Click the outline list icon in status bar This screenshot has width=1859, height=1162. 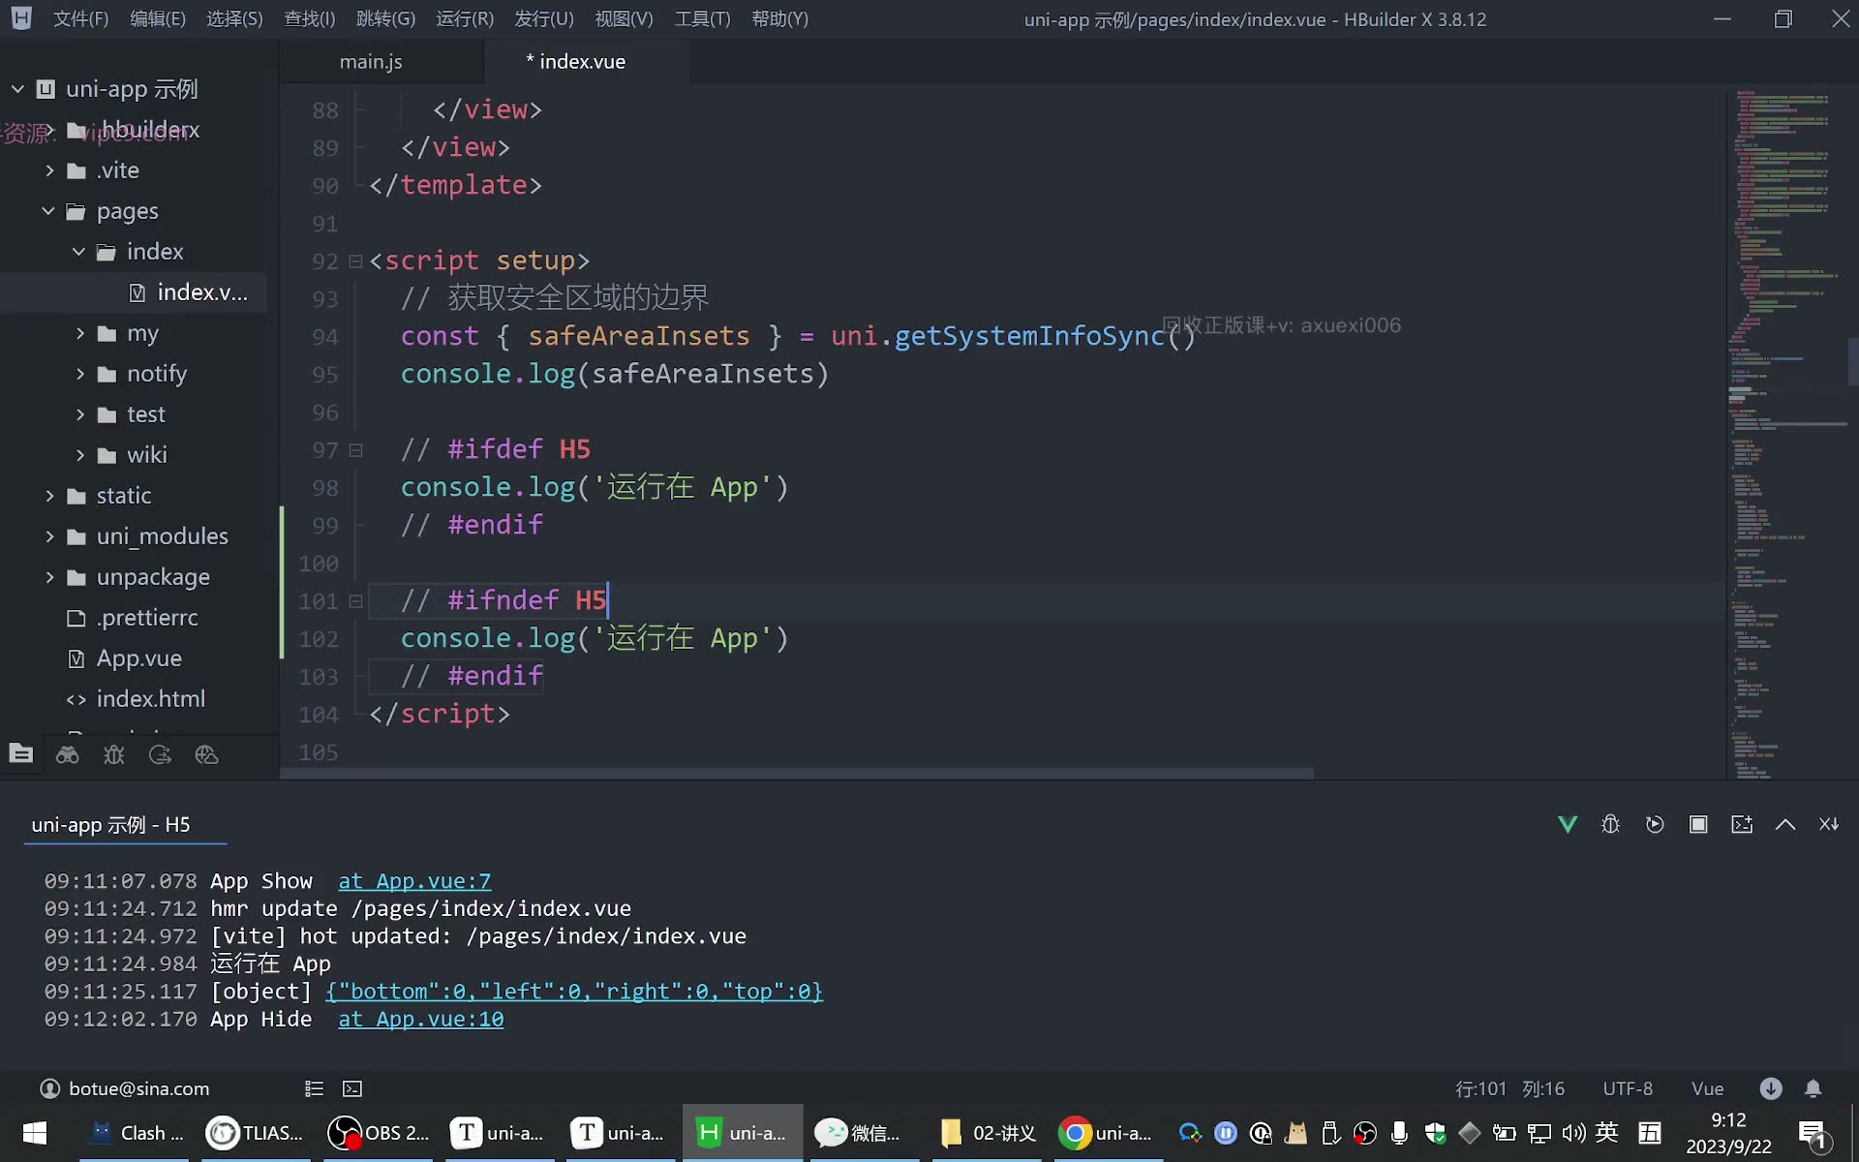pyautogui.click(x=314, y=1088)
